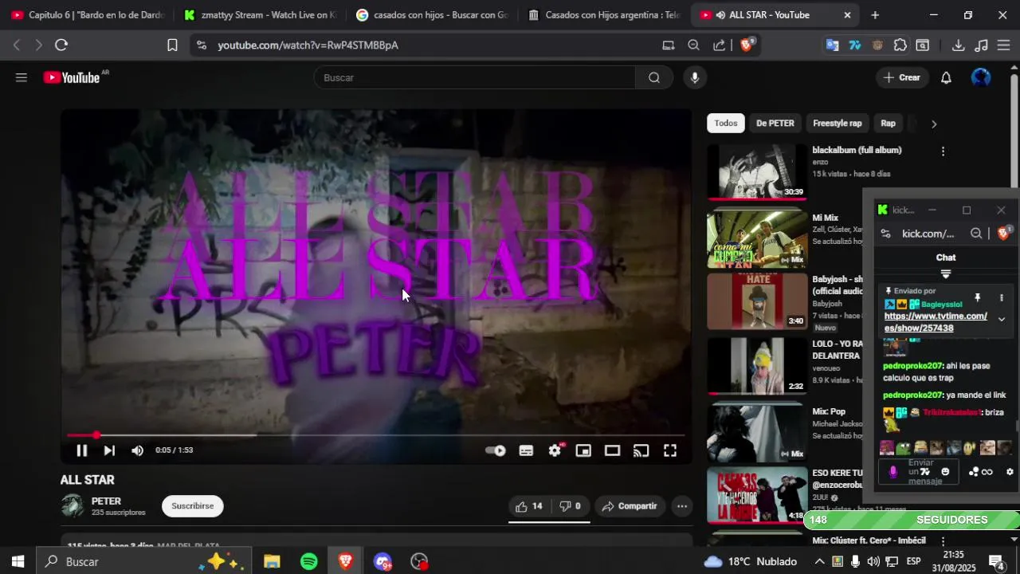The image size is (1020, 574).
Task: Select the Rap filter chip
Action: click(889, 124)
